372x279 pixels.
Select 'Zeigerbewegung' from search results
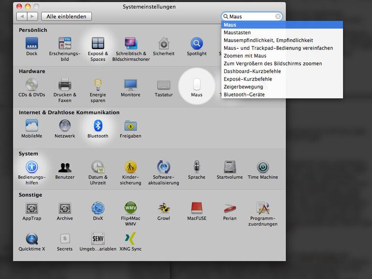click(243, 87)
